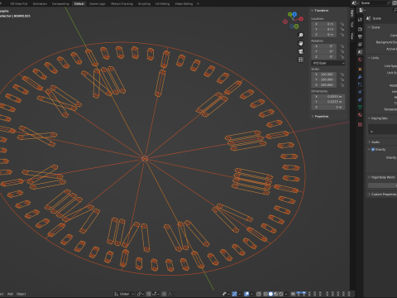Toggle lock on Rotation Y

click(x=342, y=51)
